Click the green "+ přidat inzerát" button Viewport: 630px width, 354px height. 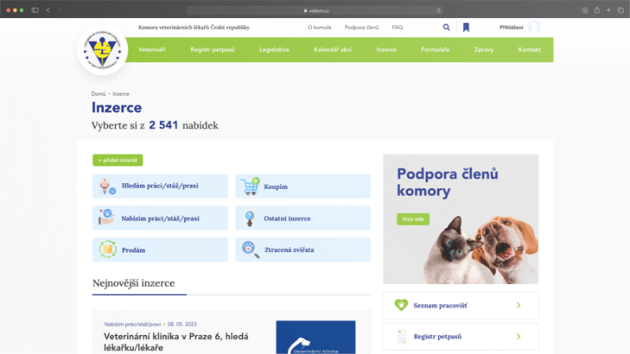click(117, 160)
